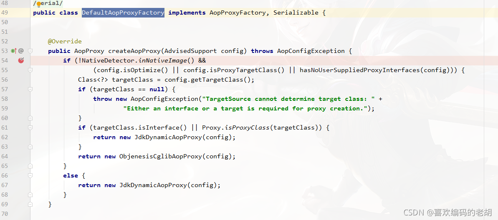This screenshot has width=498, height=220.
Task: Click the implements keyword on line 49
Action: click(x=187, y=12)
